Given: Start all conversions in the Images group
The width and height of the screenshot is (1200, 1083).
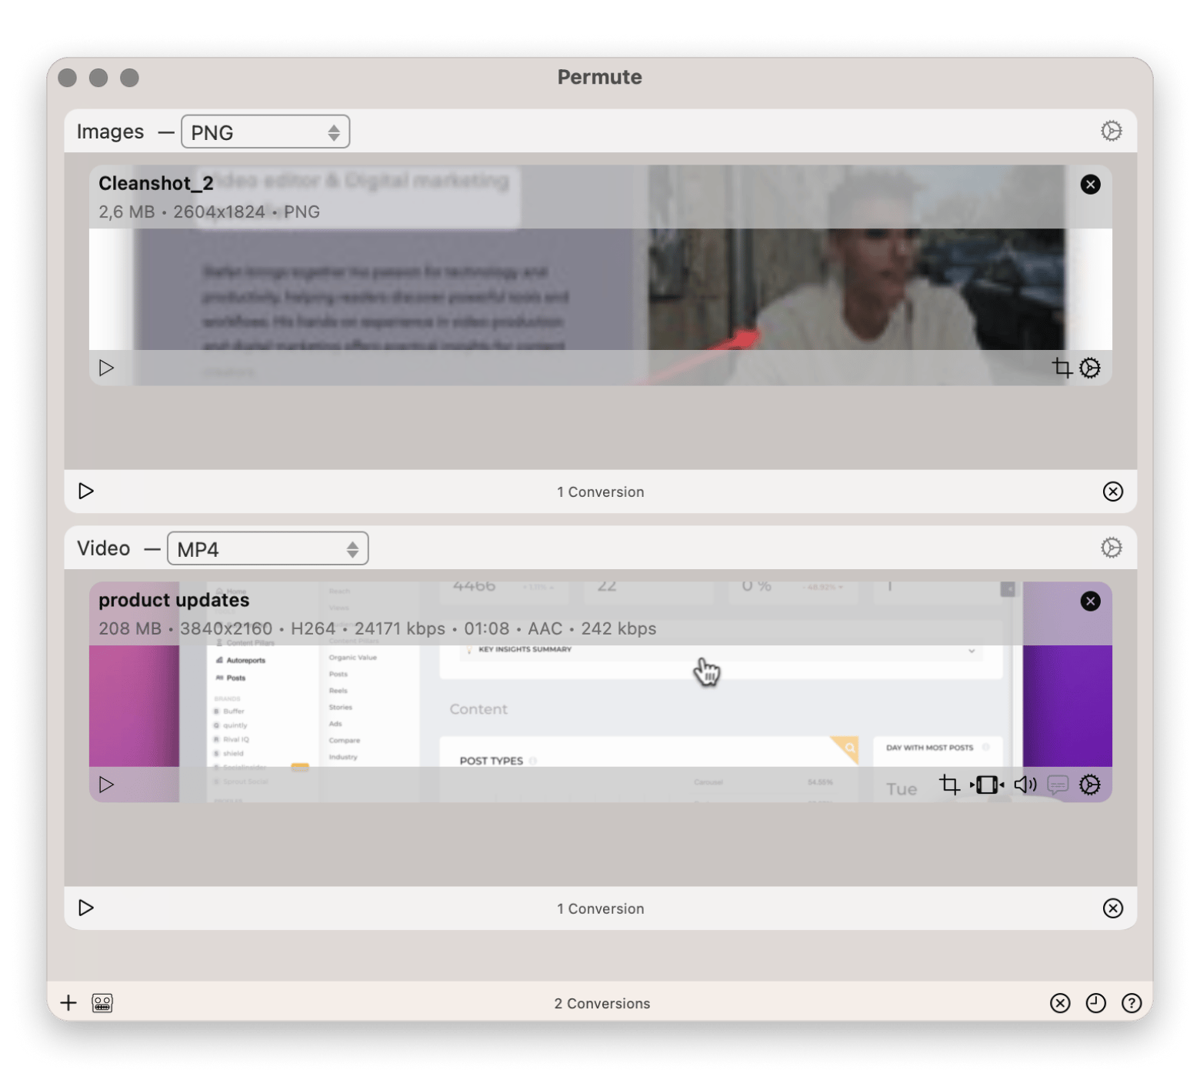Looking at the screenshot, I should 86,491.
